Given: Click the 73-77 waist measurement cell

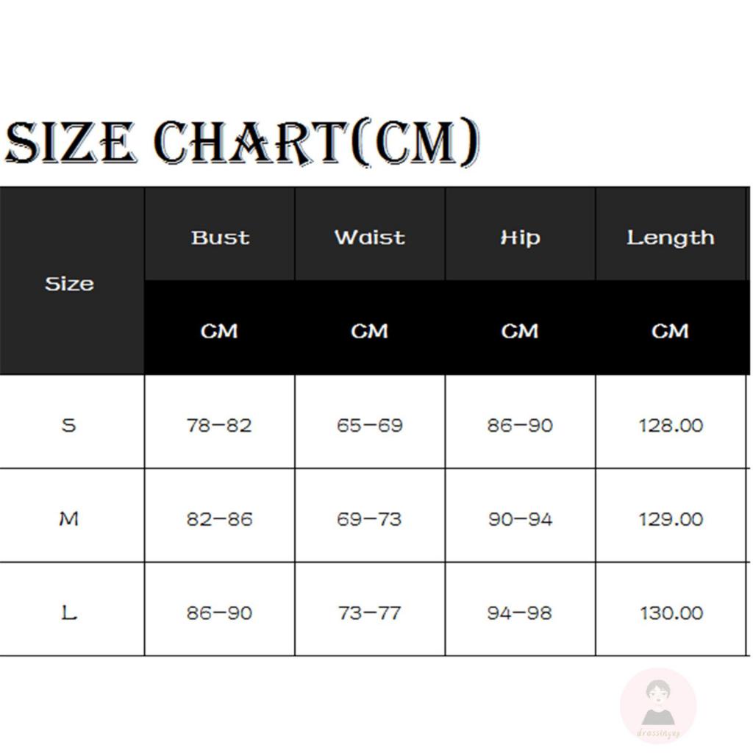Looking at the screenshot, I should click(x=370, y=613).
